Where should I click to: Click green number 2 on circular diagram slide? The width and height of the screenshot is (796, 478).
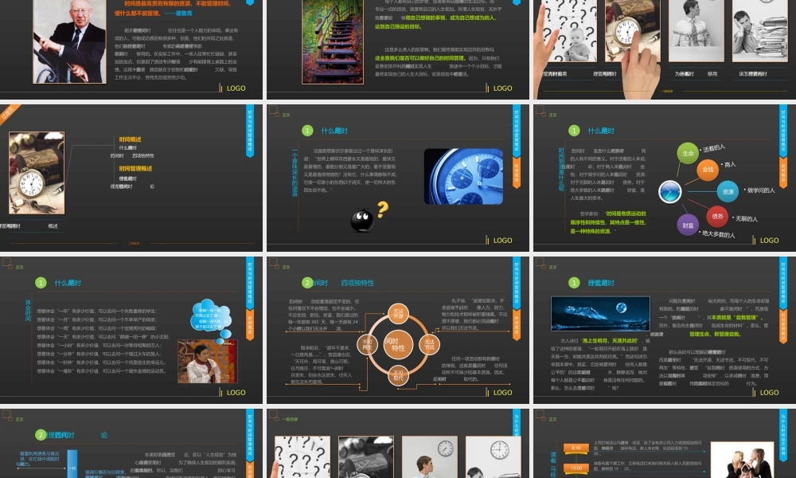click(x=307, y=283)
